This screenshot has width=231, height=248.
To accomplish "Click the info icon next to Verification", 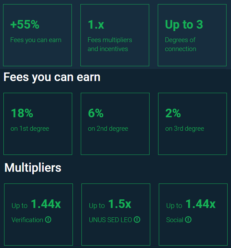I will click(48, 219).
